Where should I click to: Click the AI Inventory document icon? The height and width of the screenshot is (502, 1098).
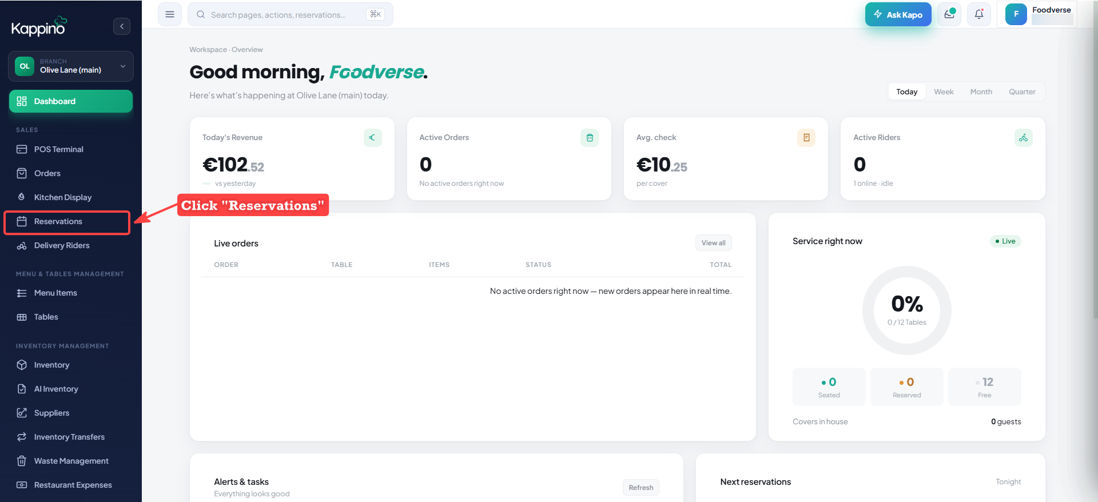tap(22, 389)
